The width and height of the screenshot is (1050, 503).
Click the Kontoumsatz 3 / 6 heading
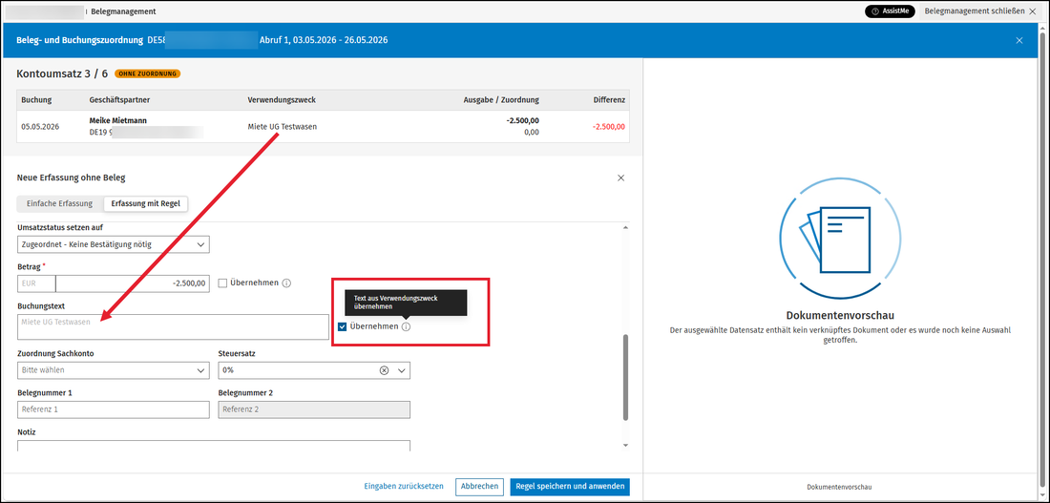pos(62,73)
